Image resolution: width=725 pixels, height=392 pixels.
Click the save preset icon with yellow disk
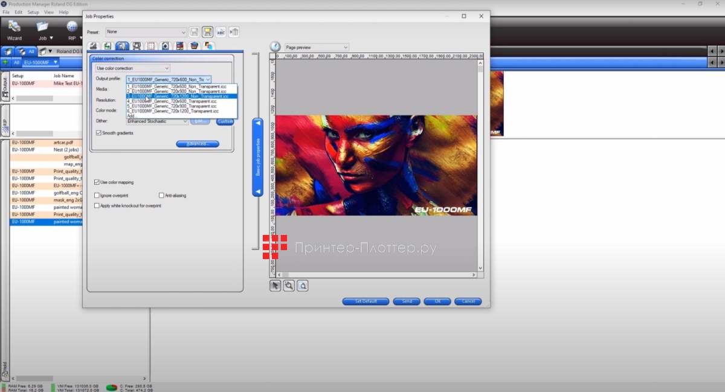click(x=207, y=32)
